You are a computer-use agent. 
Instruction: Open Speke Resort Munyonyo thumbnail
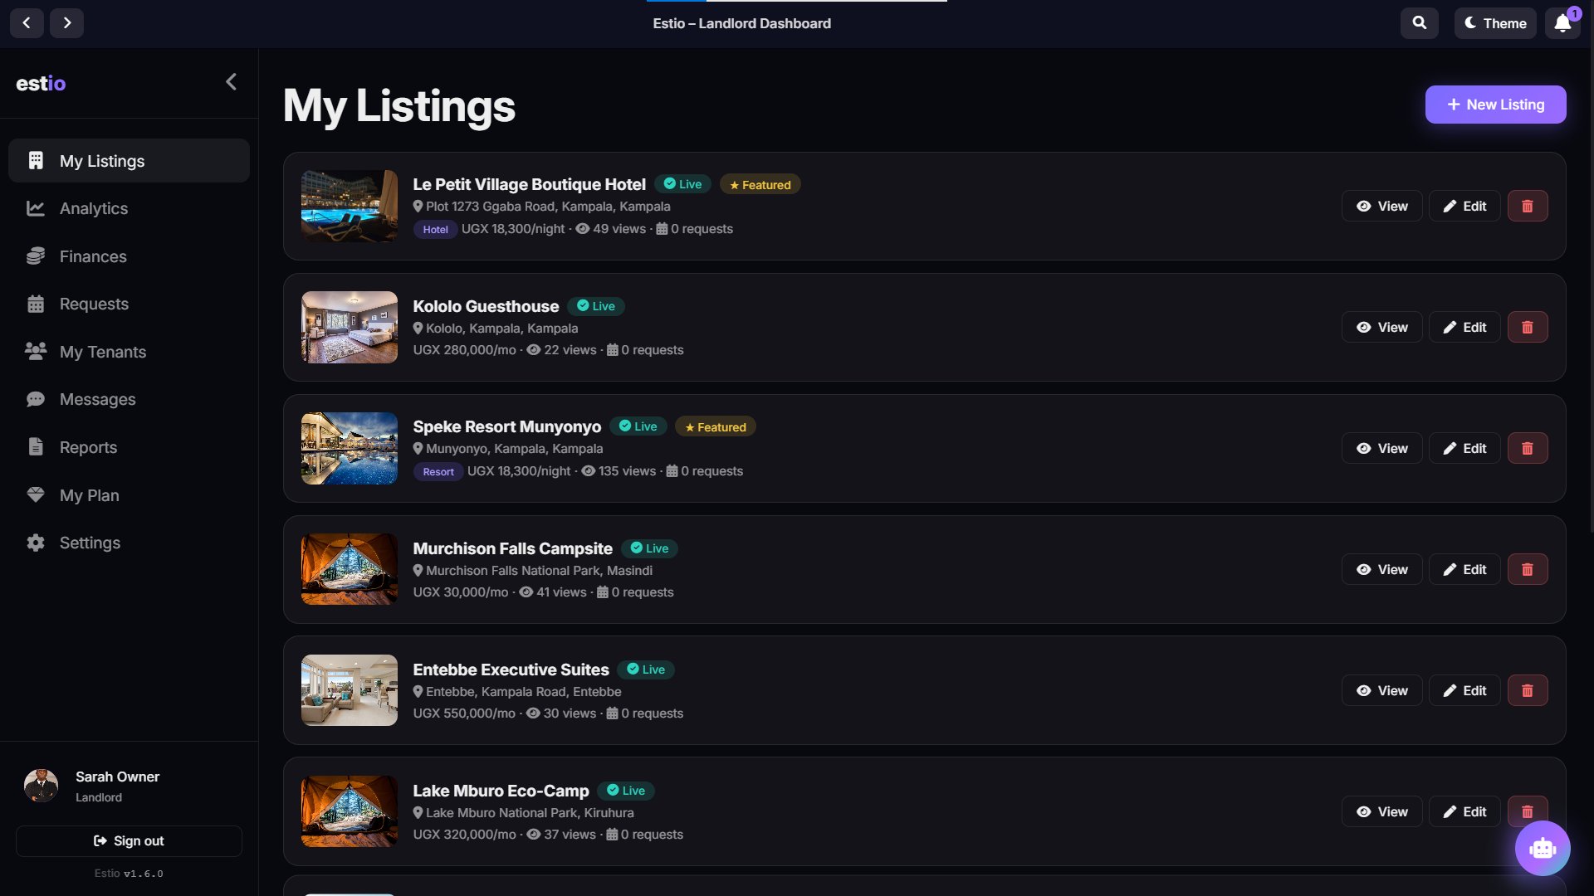pos(350,448)
